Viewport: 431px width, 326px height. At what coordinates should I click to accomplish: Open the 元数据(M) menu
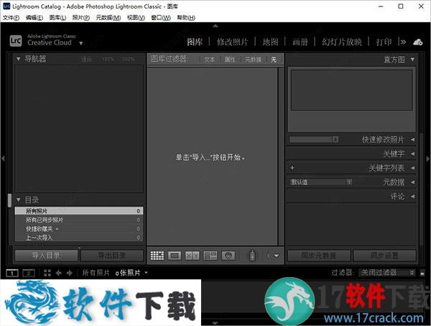(x=108, y=17)
